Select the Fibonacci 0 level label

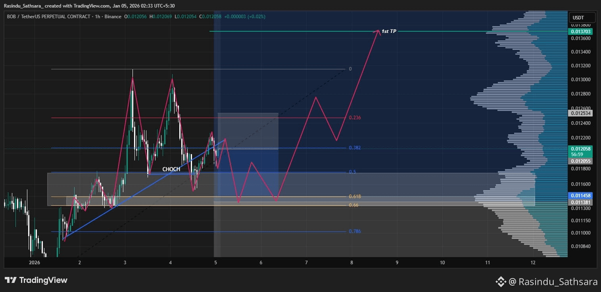pyautogui.click(x=350, y=69)
